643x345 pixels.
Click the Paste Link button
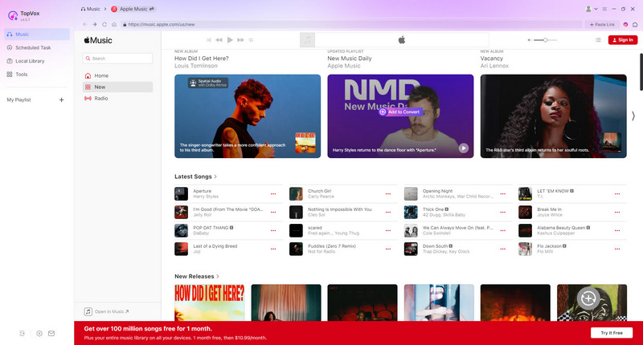(x=602, y=25)
